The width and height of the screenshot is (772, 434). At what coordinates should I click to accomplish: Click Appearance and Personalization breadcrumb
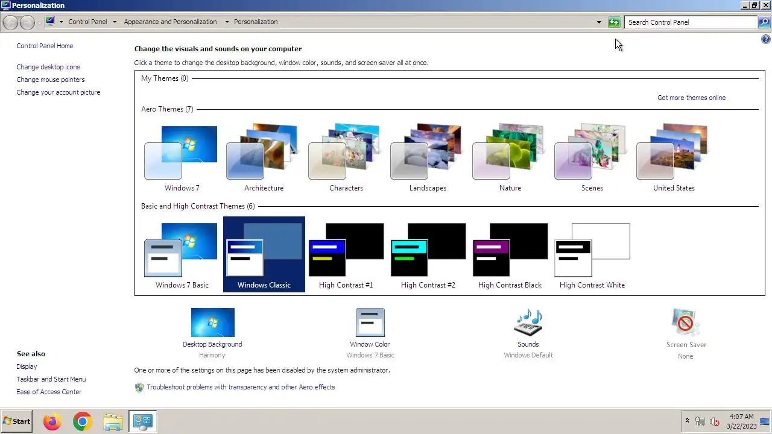[x=170, y=22]
